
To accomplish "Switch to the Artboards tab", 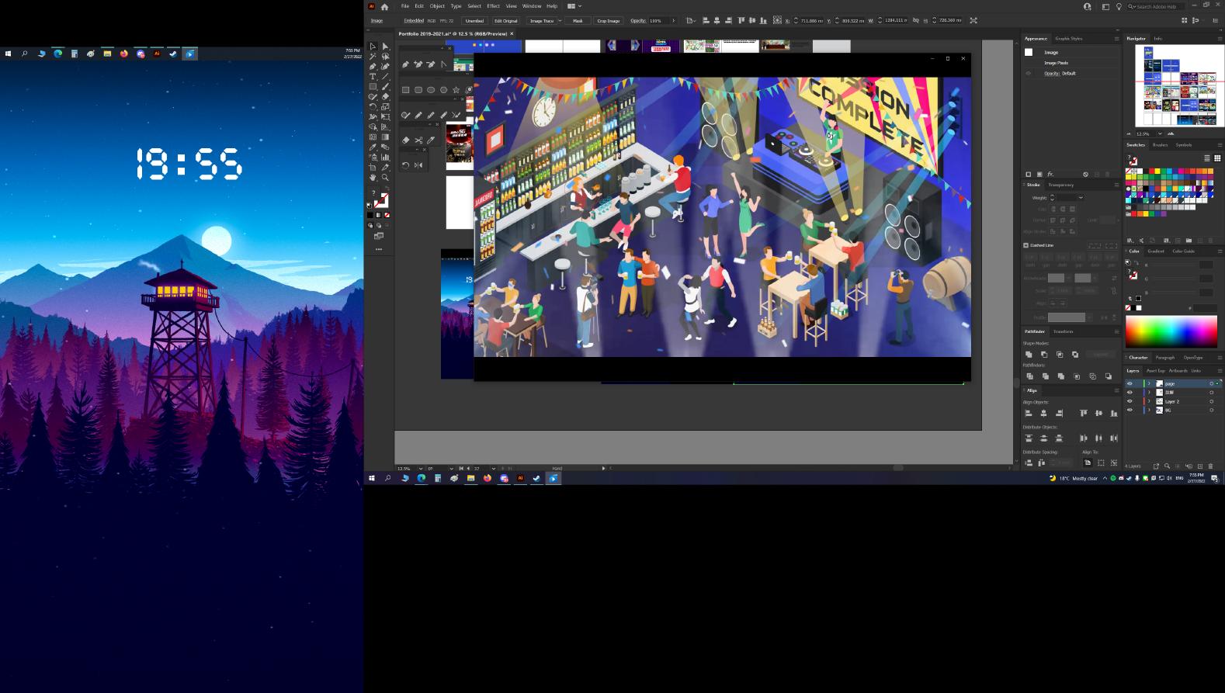I will pos(1178,371).
